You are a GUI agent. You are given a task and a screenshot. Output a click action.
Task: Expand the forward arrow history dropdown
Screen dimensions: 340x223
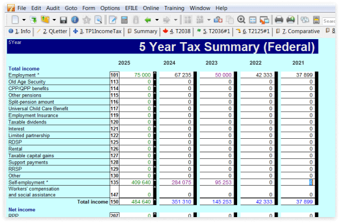click(x=175, y=20)
